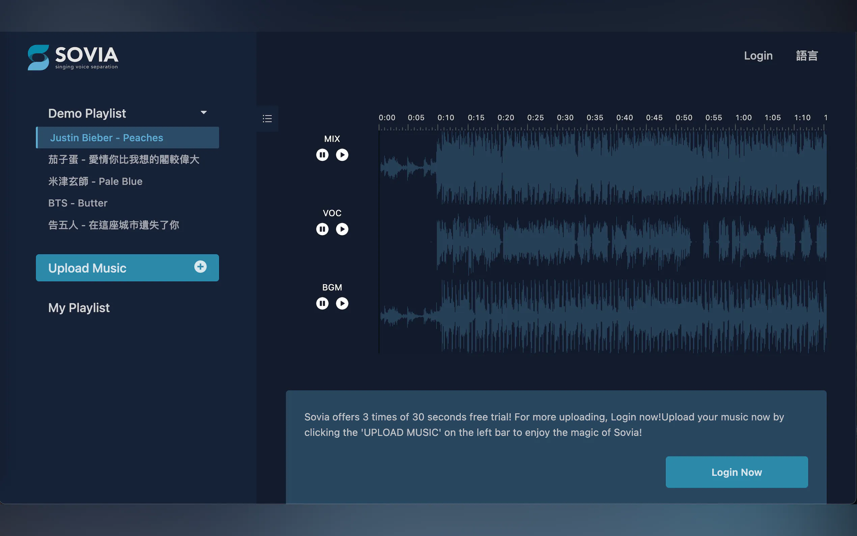857x536 pixels.
Task: Seek to 1:10 on the timeline ruler
Action: click(x=802, y=118)
